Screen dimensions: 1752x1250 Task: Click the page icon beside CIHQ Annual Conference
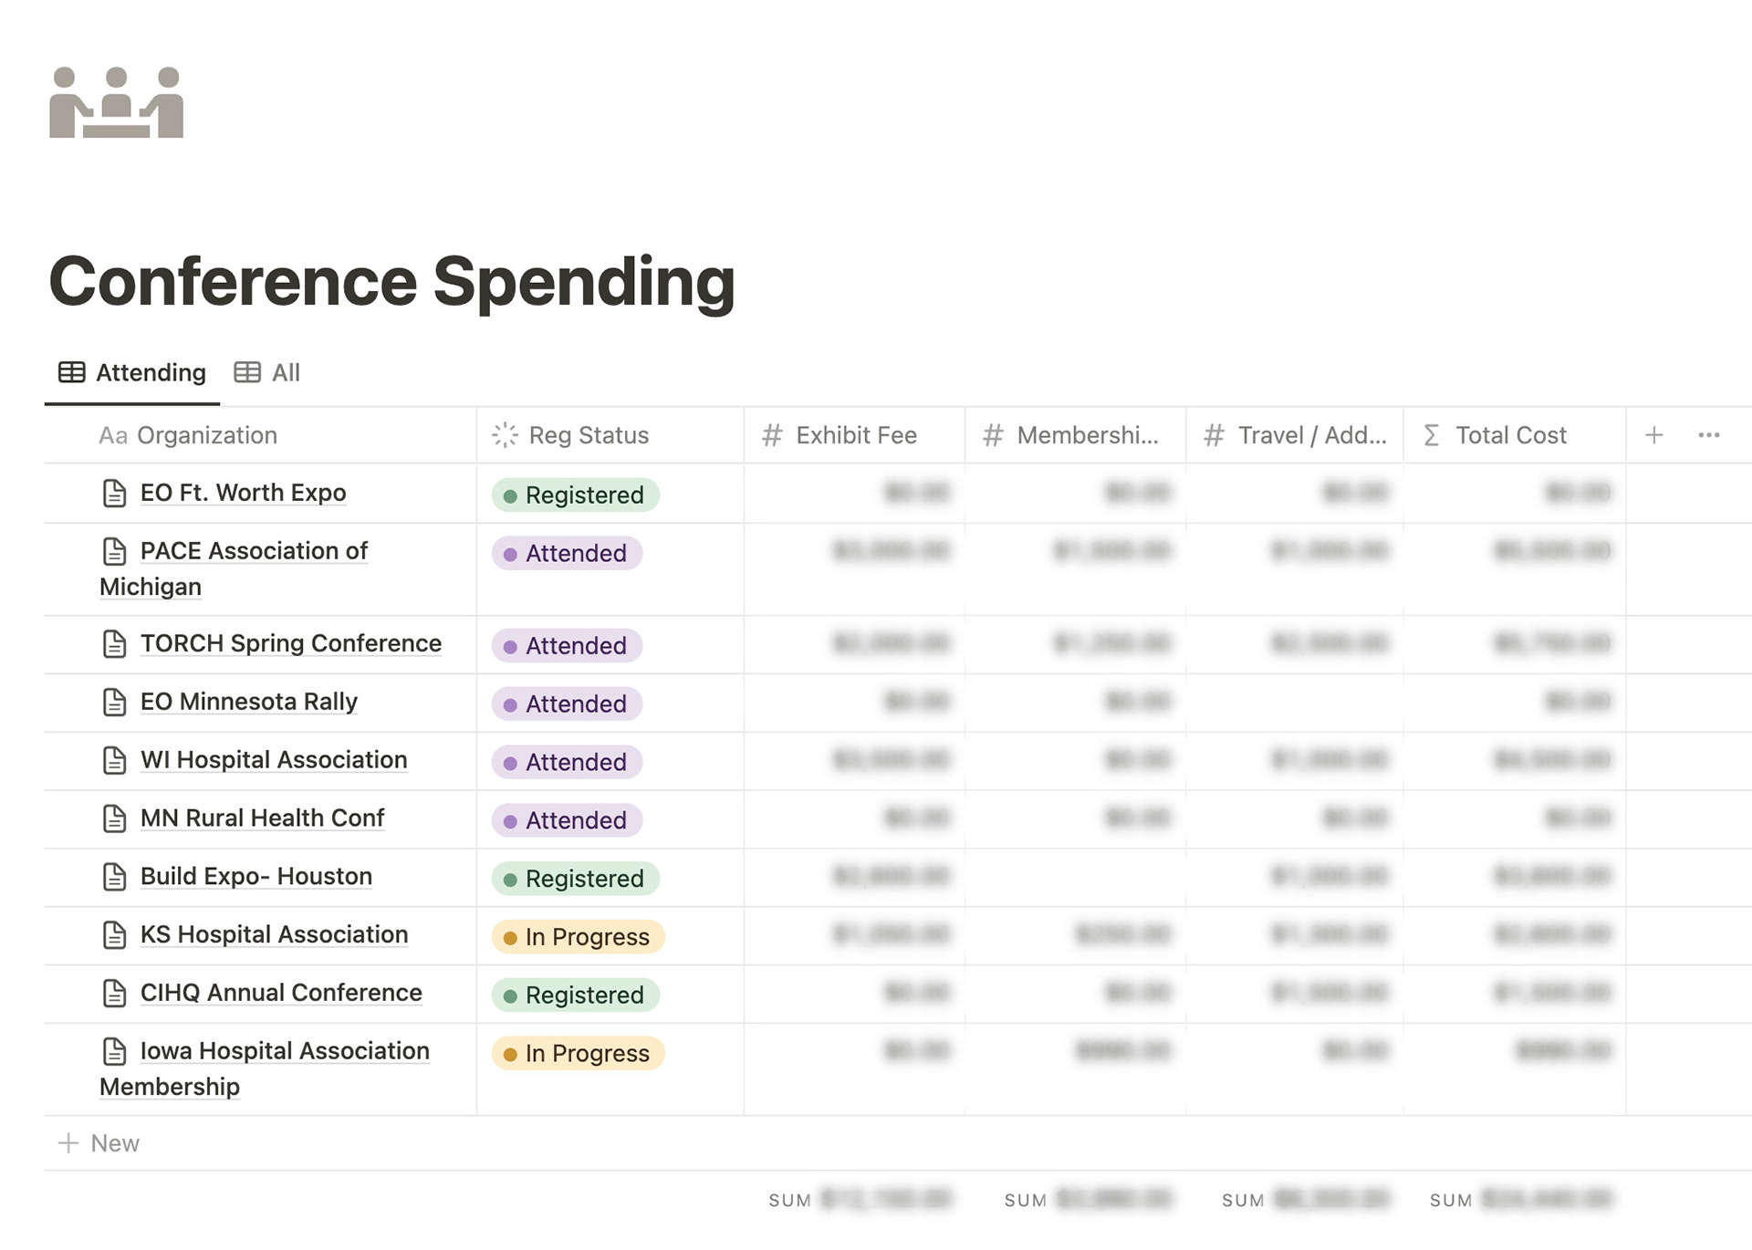pos(114,993)
